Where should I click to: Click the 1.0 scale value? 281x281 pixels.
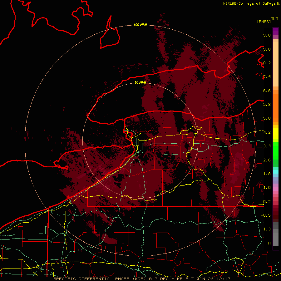(x=267, y=188)
